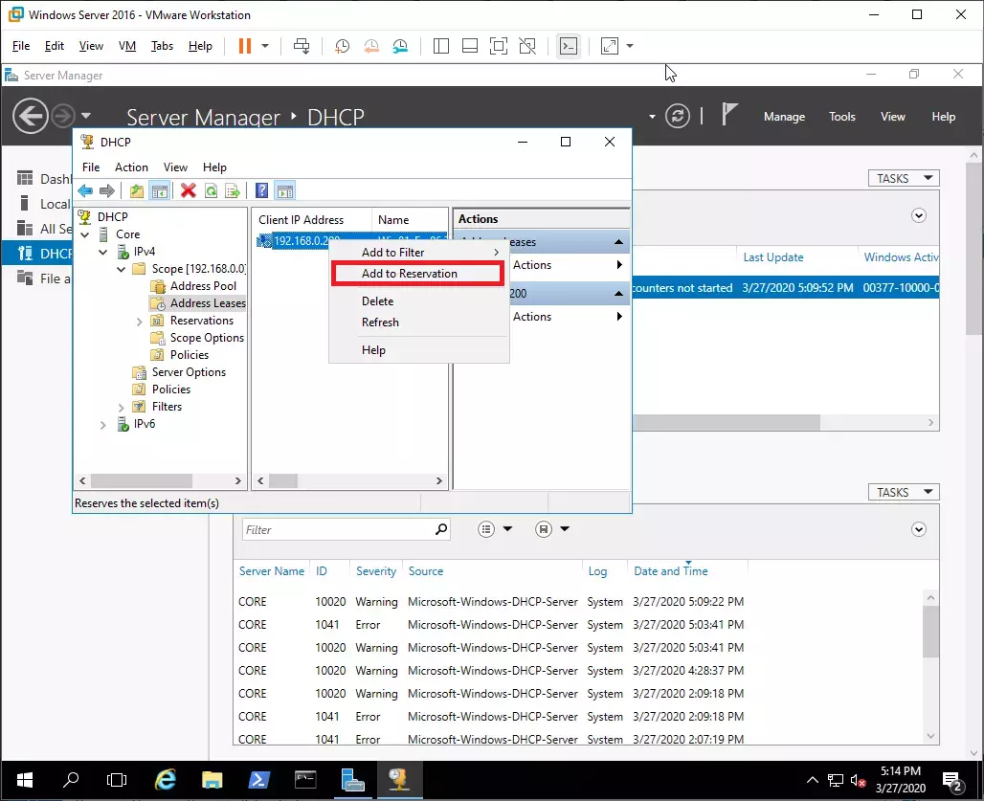Screen dimensions: 984x801
Task: Pause the virtual machine in VMware
Action: coord(245,46)
